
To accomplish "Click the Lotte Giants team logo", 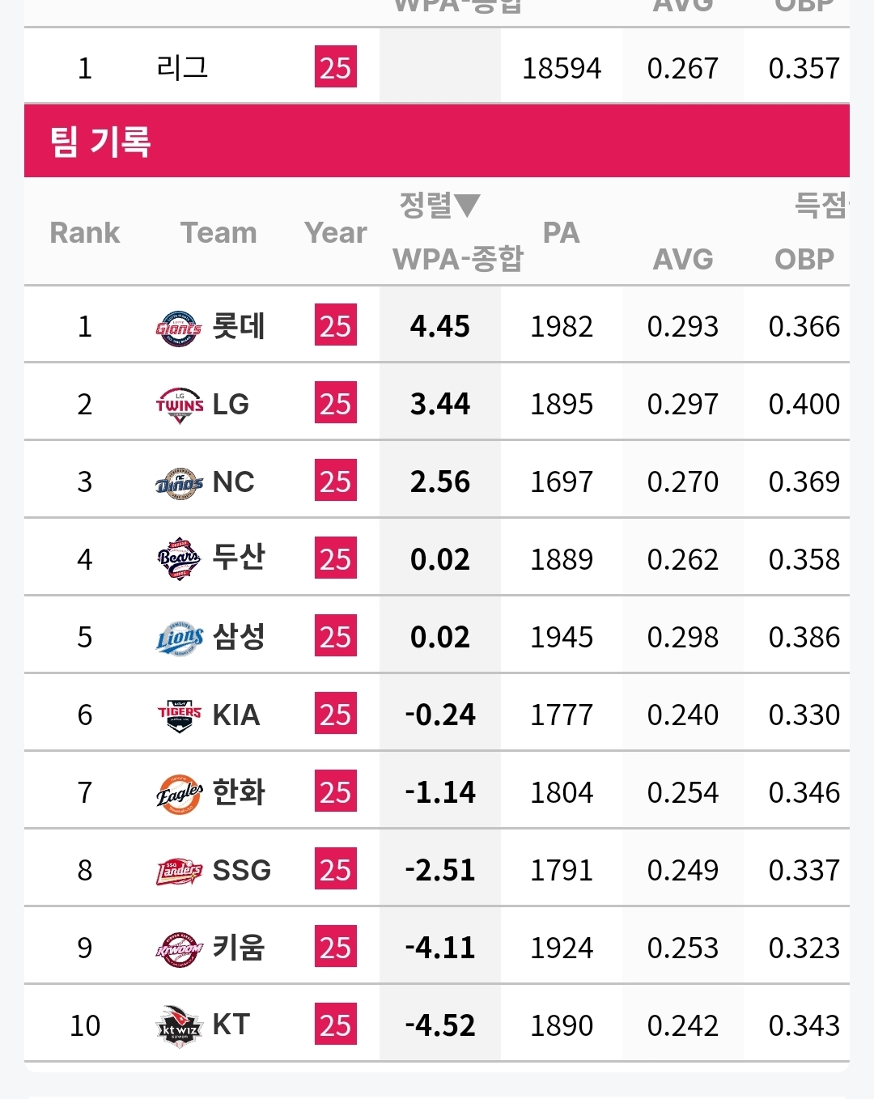I will (178, 328).
